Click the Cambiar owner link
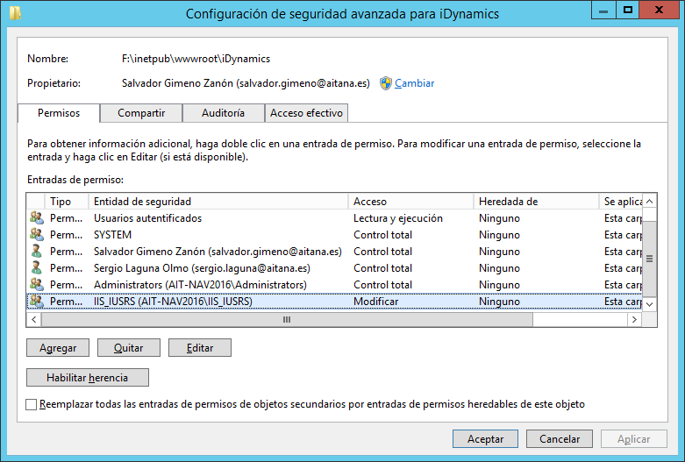 coord(414,83)
